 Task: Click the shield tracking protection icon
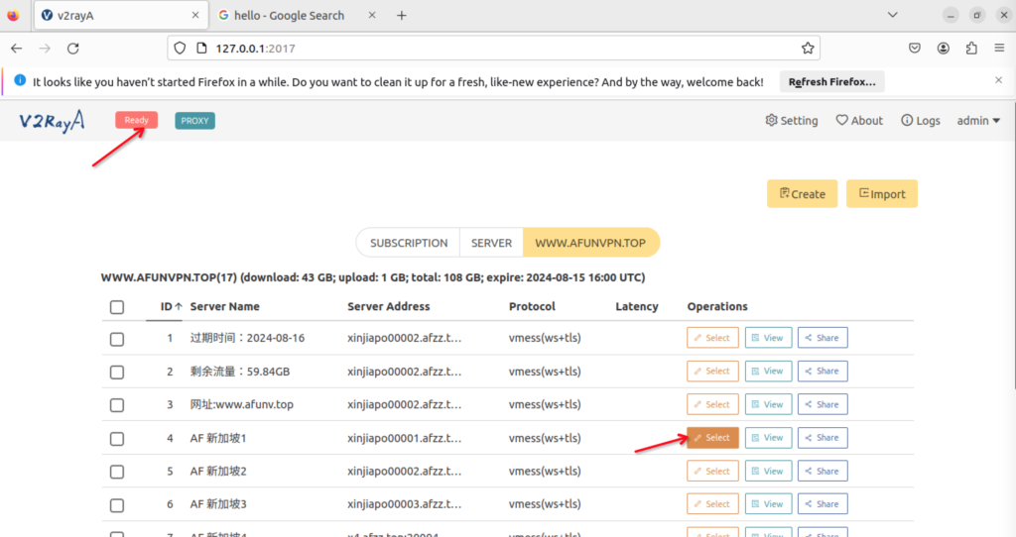[181, 49]
